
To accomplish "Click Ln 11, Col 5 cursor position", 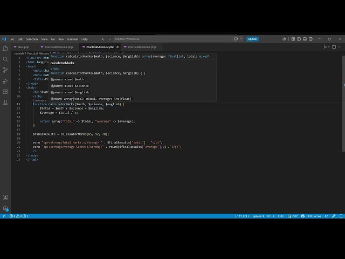I will point(242,216).
